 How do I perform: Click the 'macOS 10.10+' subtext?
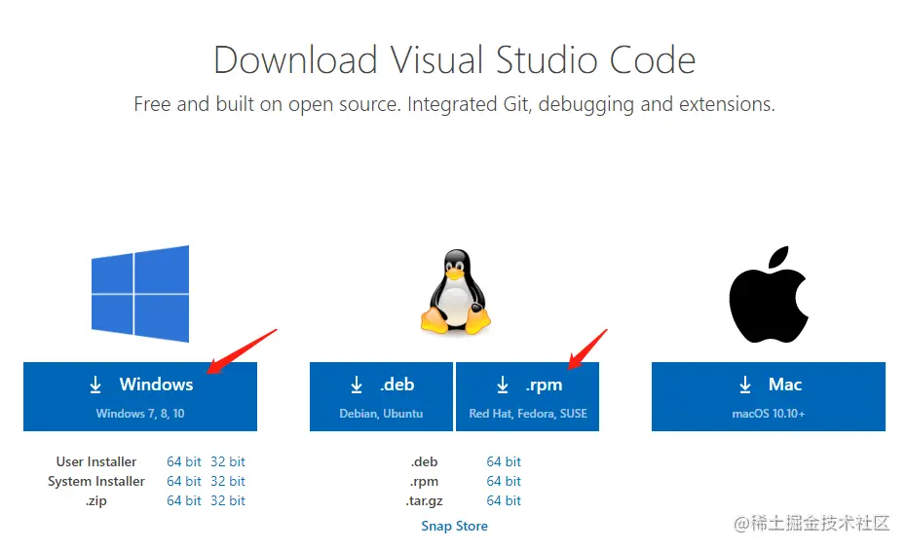pos(768,414)
